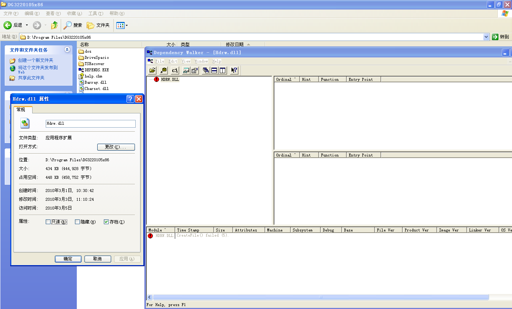Click the Up folder icon in Explorer toolbar
Screen dimensions: 512x309
tap(54, 25)
